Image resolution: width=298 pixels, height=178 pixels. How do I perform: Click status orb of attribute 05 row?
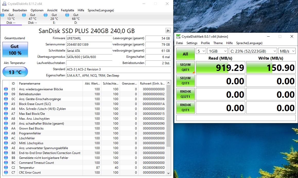6,89
